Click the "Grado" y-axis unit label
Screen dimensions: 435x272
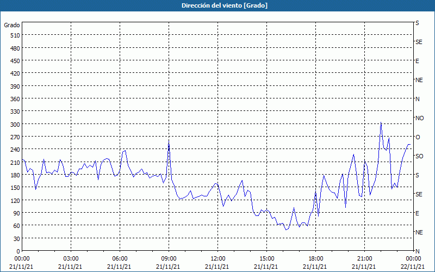(12, 25)
